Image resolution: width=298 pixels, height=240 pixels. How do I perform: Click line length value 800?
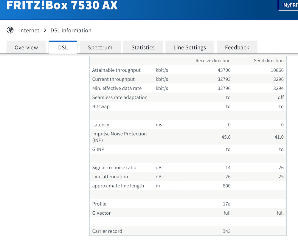point(226,186)
